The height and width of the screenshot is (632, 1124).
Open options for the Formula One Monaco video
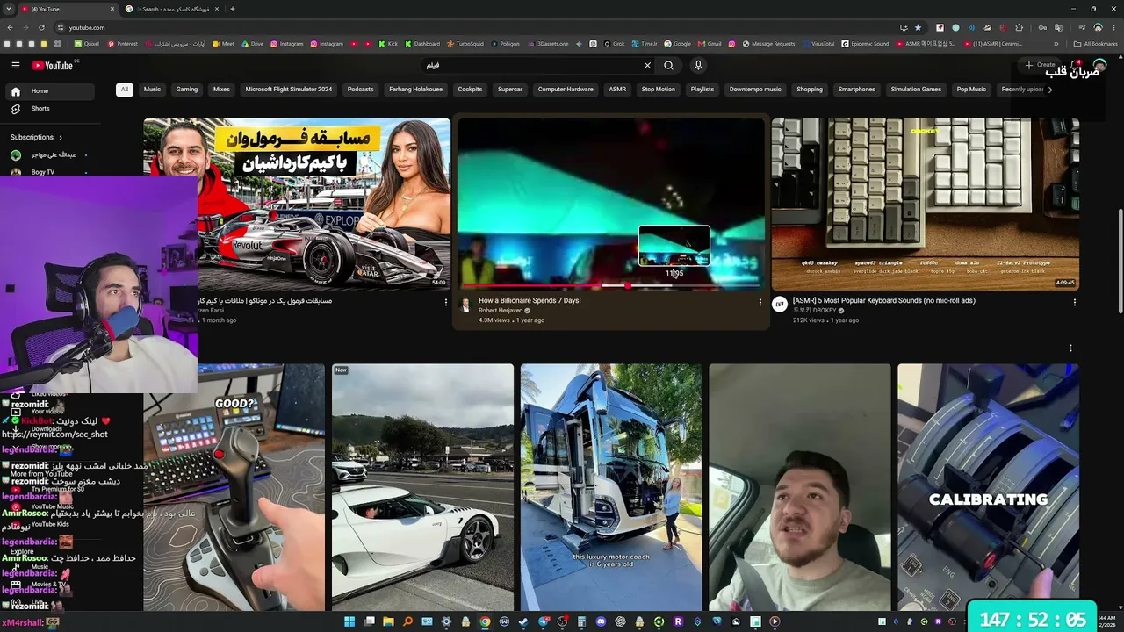pos(447,302)
